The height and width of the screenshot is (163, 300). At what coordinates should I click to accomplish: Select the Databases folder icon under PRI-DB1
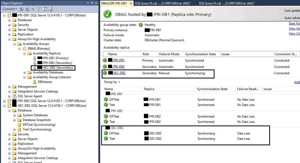pos(14,20)
